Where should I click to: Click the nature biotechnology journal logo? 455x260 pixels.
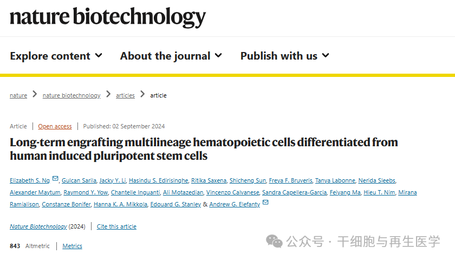click(108, 17)
